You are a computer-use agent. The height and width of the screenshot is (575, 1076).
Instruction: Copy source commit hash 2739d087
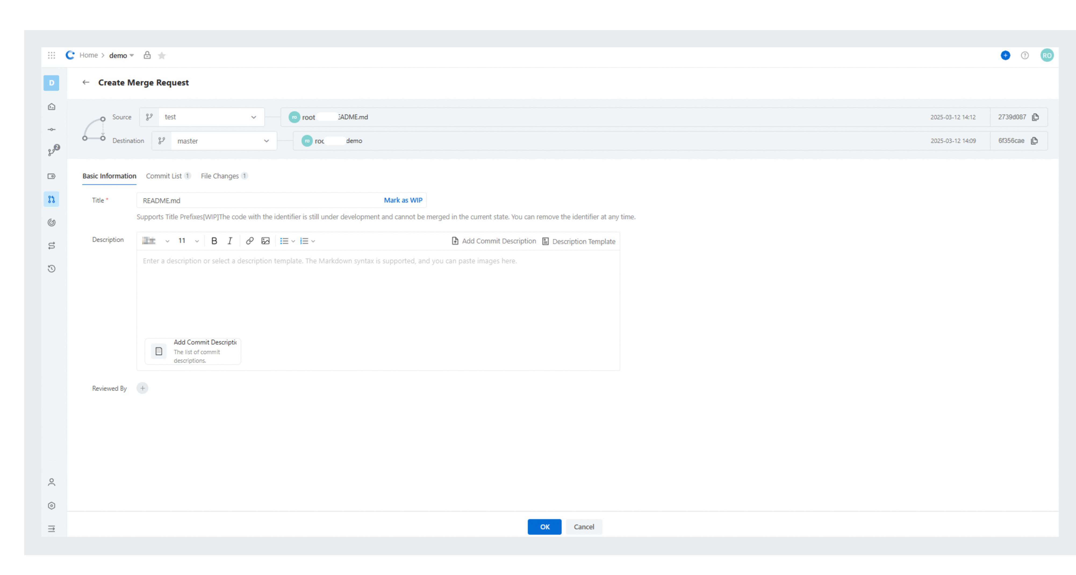1035,117
